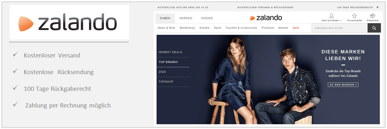The height and width of the screenshot is (129, 387).
Task: Close the top info banner
Action: [377, 7]
